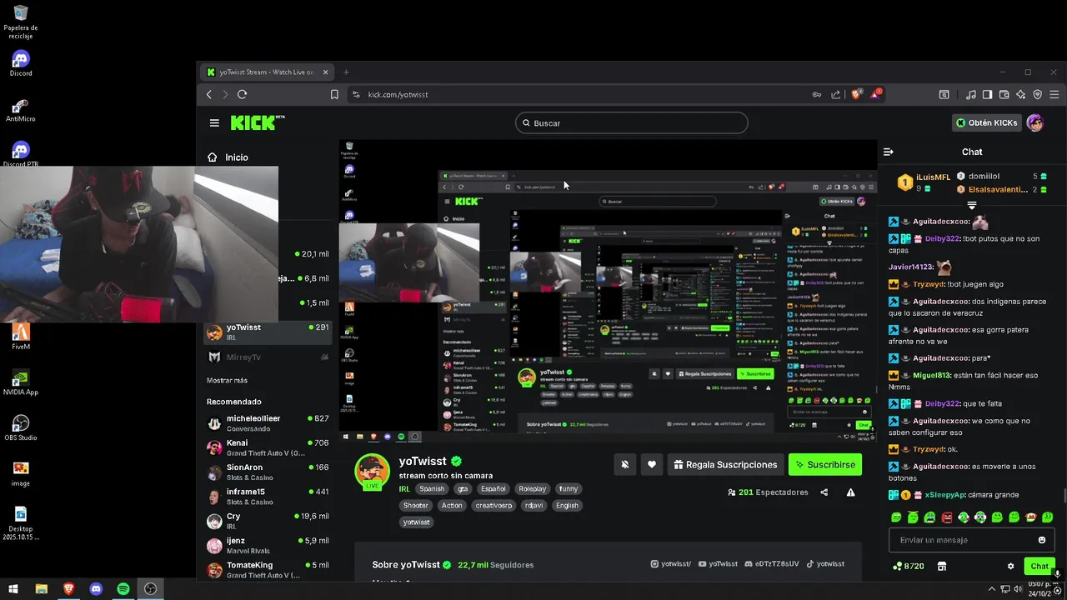Open Cry IRL recommended channel
The width and height of the screenshot is (1067, 600).
pos(268,520)
